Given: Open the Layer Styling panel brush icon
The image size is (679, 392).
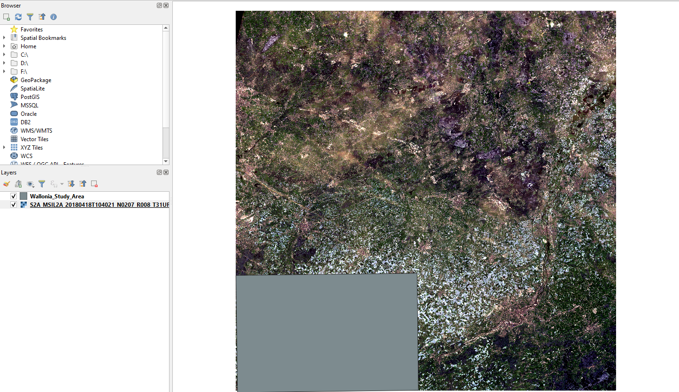Looking at the screenshot, I should (x=7, y=184).
